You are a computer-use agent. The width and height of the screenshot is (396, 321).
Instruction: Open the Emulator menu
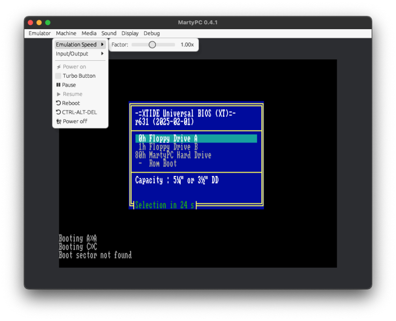(40, 33)
